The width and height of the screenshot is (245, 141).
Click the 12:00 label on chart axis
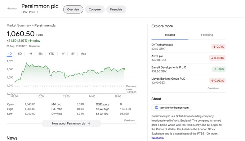(66, 97)
